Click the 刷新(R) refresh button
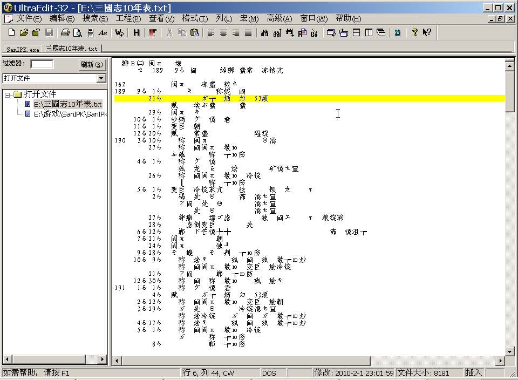The image size is (518, 380). click(x=92, y=64)
